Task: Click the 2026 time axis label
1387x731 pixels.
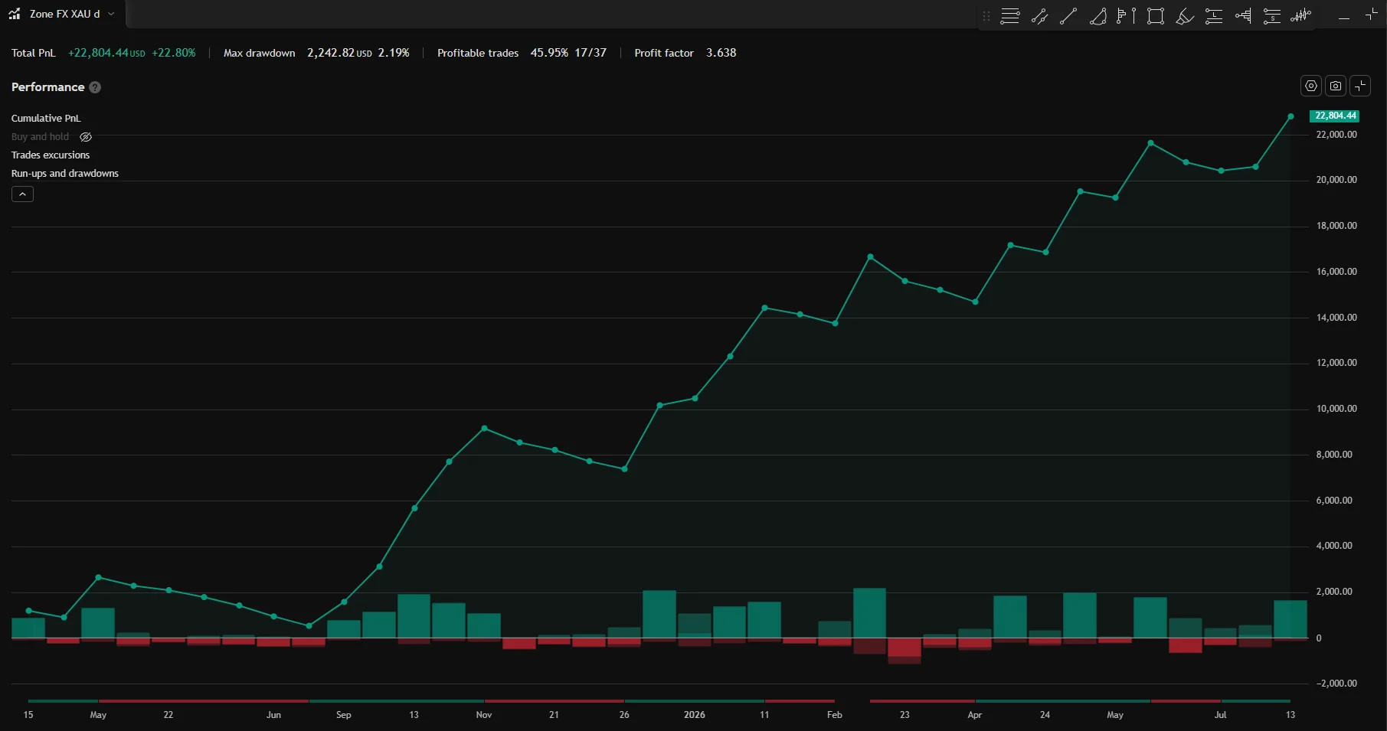Action: pyautogui.click(x=694, y=715)
